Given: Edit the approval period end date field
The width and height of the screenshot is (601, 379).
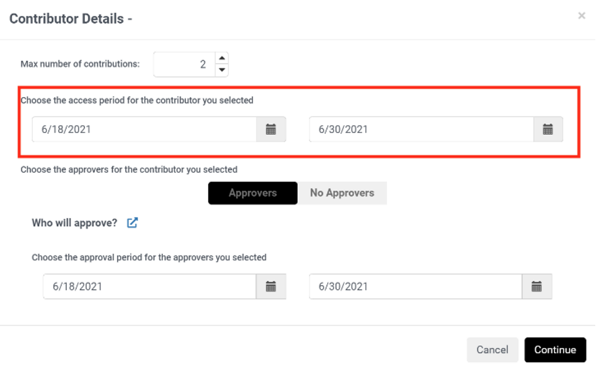Looking at the screenshot, I should click(x=416, y=287).
